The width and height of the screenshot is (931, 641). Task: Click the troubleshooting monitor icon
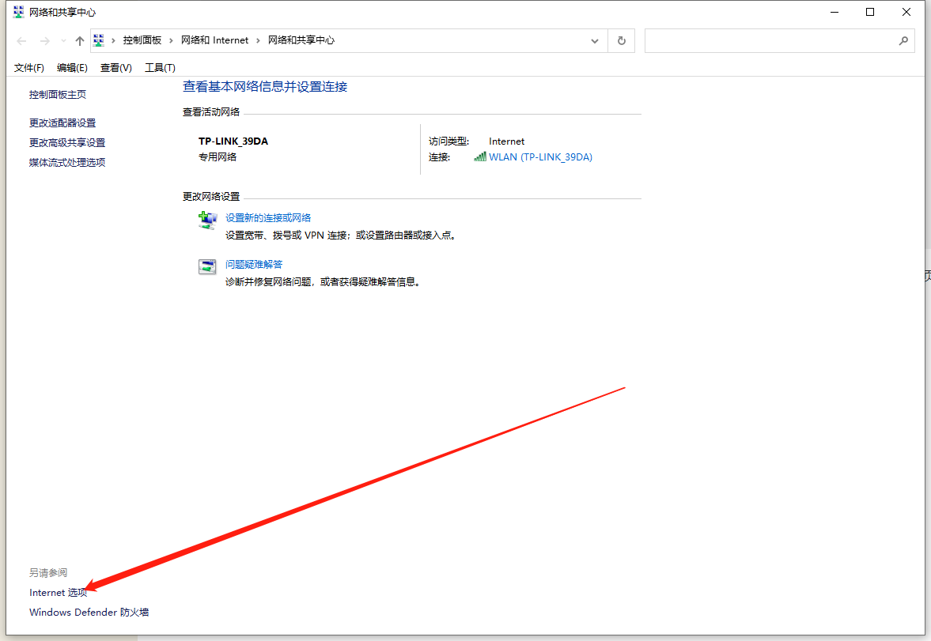(x=206, y=266)
